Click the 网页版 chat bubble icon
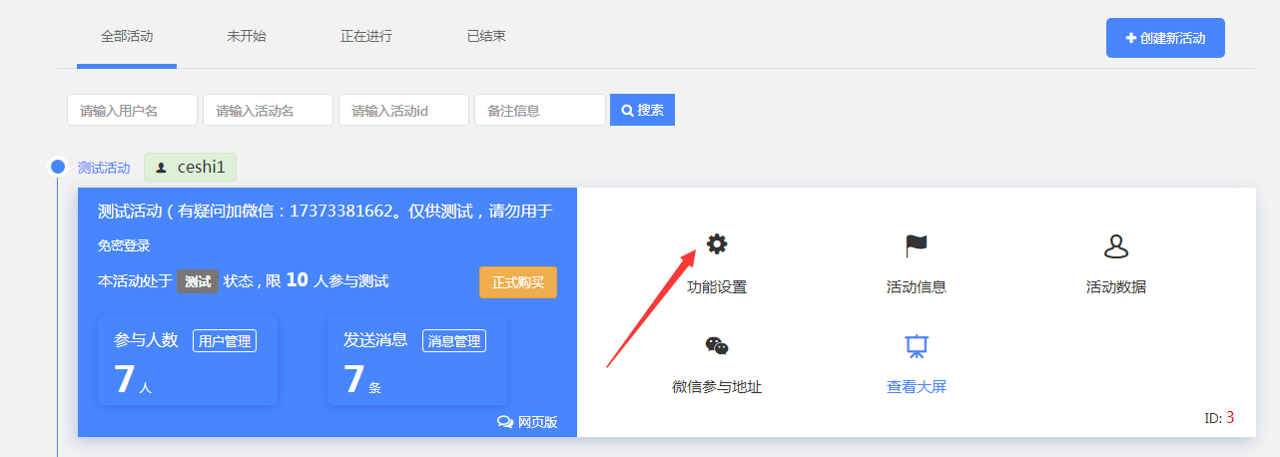Image resolution: width=1280 pixels, height=457 pixels. [505, 422]
